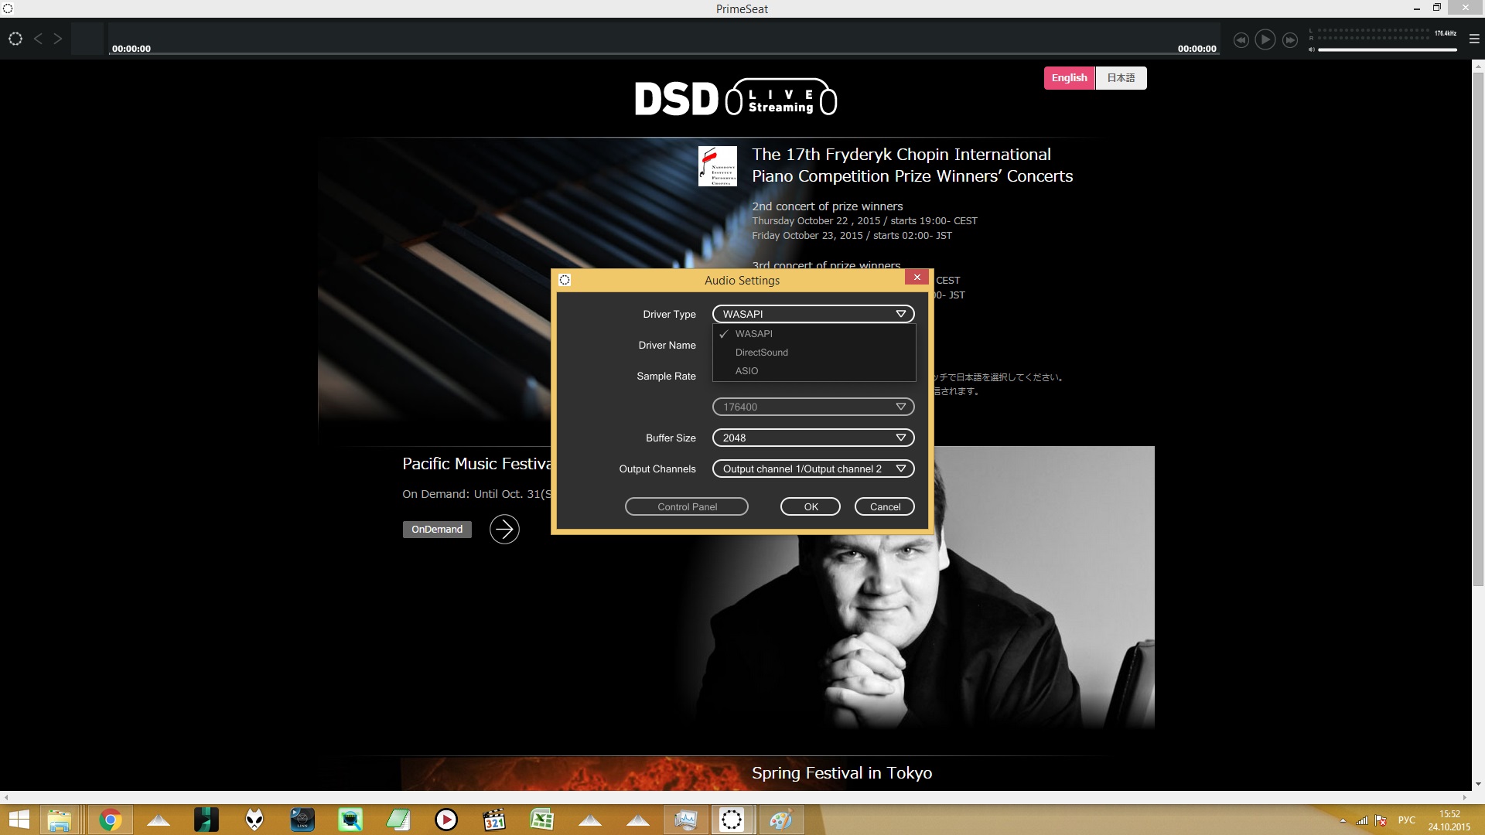This screenshot has width=1485, height=835.
Task: Expand the 176400 sample rate dropdown
Action: [813, 407]
